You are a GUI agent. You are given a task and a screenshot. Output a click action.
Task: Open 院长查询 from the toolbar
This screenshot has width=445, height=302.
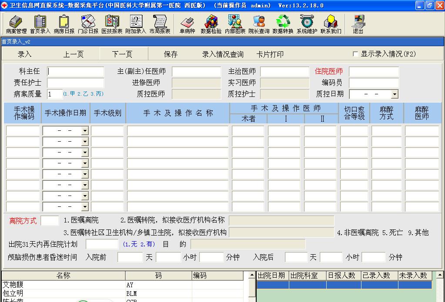[259, 24]
